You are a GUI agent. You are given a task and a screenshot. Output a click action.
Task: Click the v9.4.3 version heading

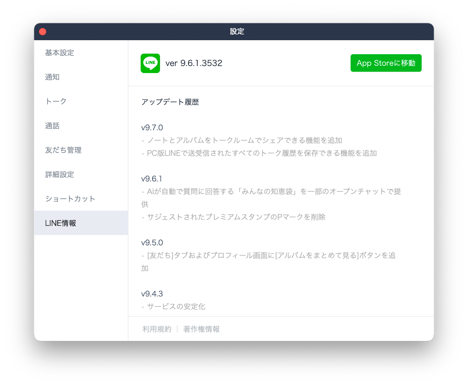coord(152,294)
